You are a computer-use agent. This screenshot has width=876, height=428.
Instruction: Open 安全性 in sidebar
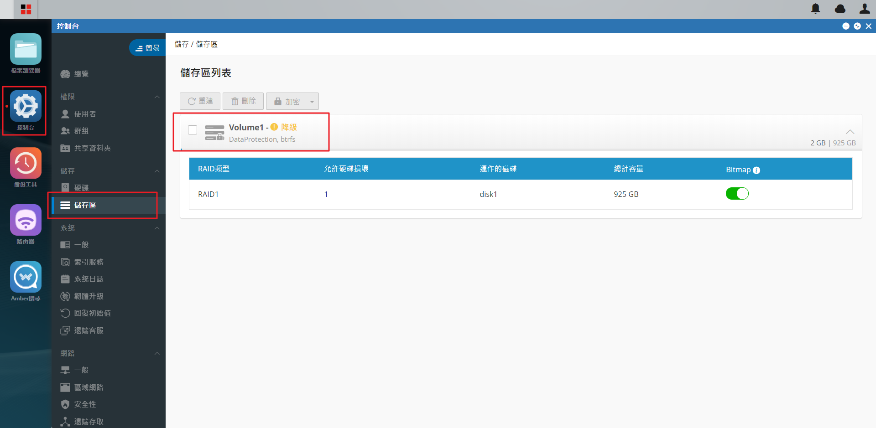(85, 404)
